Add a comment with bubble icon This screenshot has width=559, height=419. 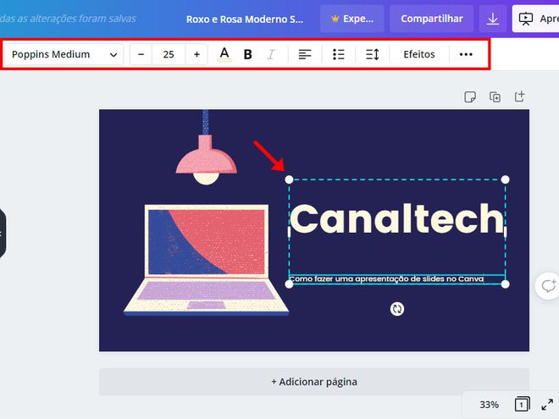pyautogui.click(x=548, y=286)
